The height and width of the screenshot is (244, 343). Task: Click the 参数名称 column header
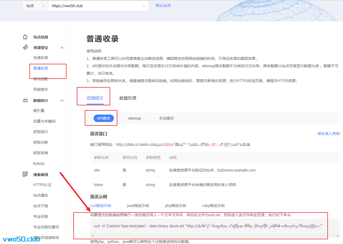click(101, 157)
